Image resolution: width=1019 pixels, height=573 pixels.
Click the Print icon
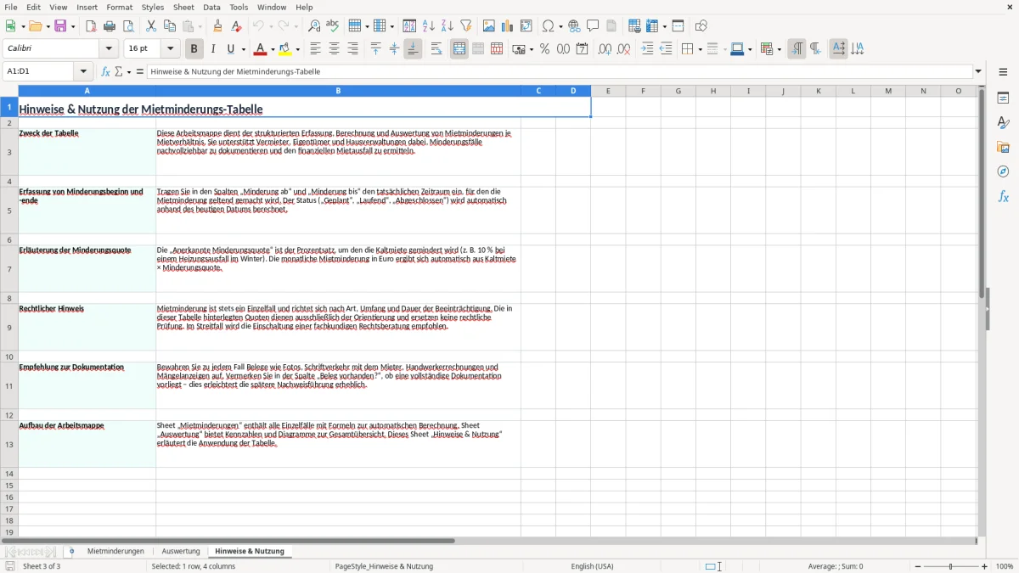110,26
